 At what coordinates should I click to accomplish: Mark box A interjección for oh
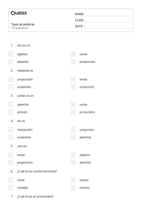point(11,130)
